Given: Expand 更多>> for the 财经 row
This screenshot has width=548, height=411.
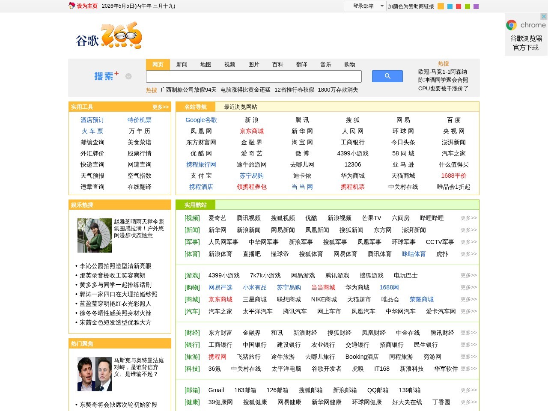Looking at the screenshot, I should [x=469, y=333].
